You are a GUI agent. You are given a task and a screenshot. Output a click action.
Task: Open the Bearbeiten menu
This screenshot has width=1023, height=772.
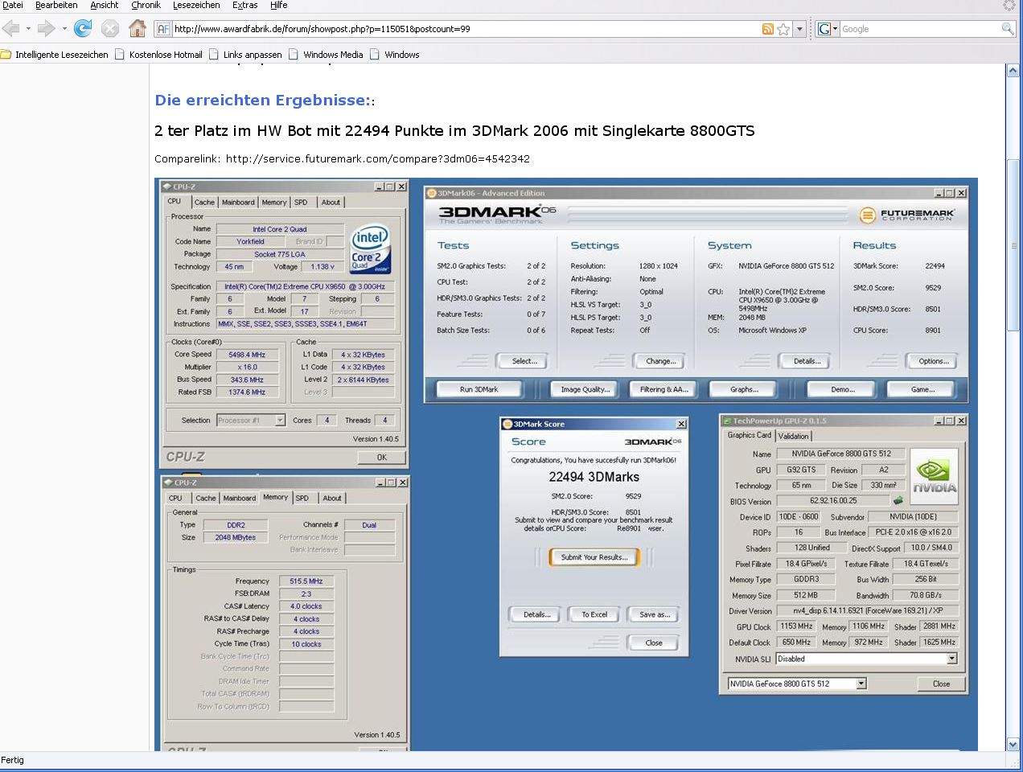coord(56,5)
